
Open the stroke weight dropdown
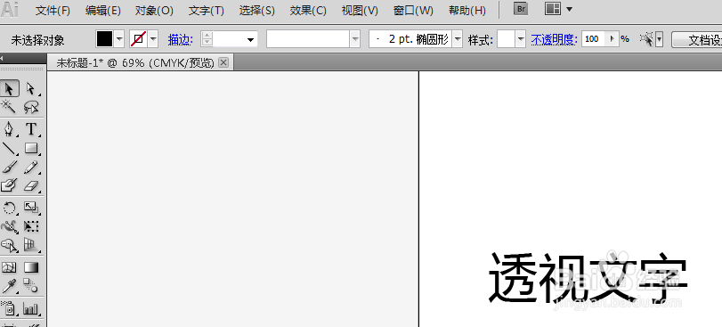250,39
